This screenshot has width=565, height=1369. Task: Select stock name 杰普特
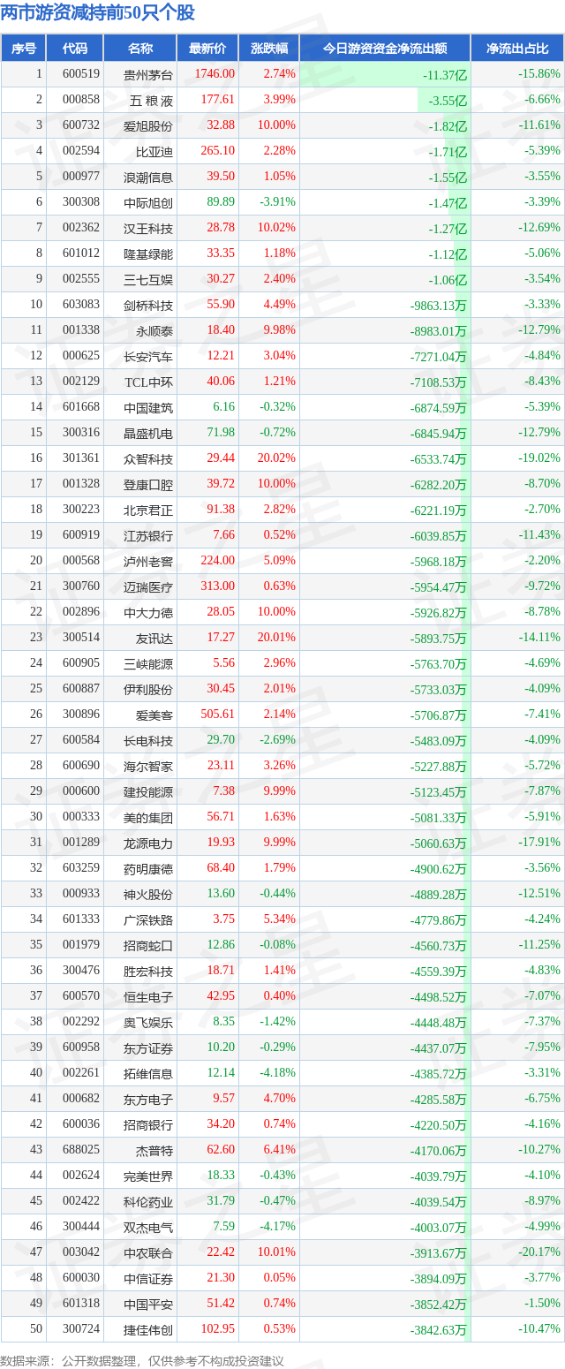[154, 1151]
